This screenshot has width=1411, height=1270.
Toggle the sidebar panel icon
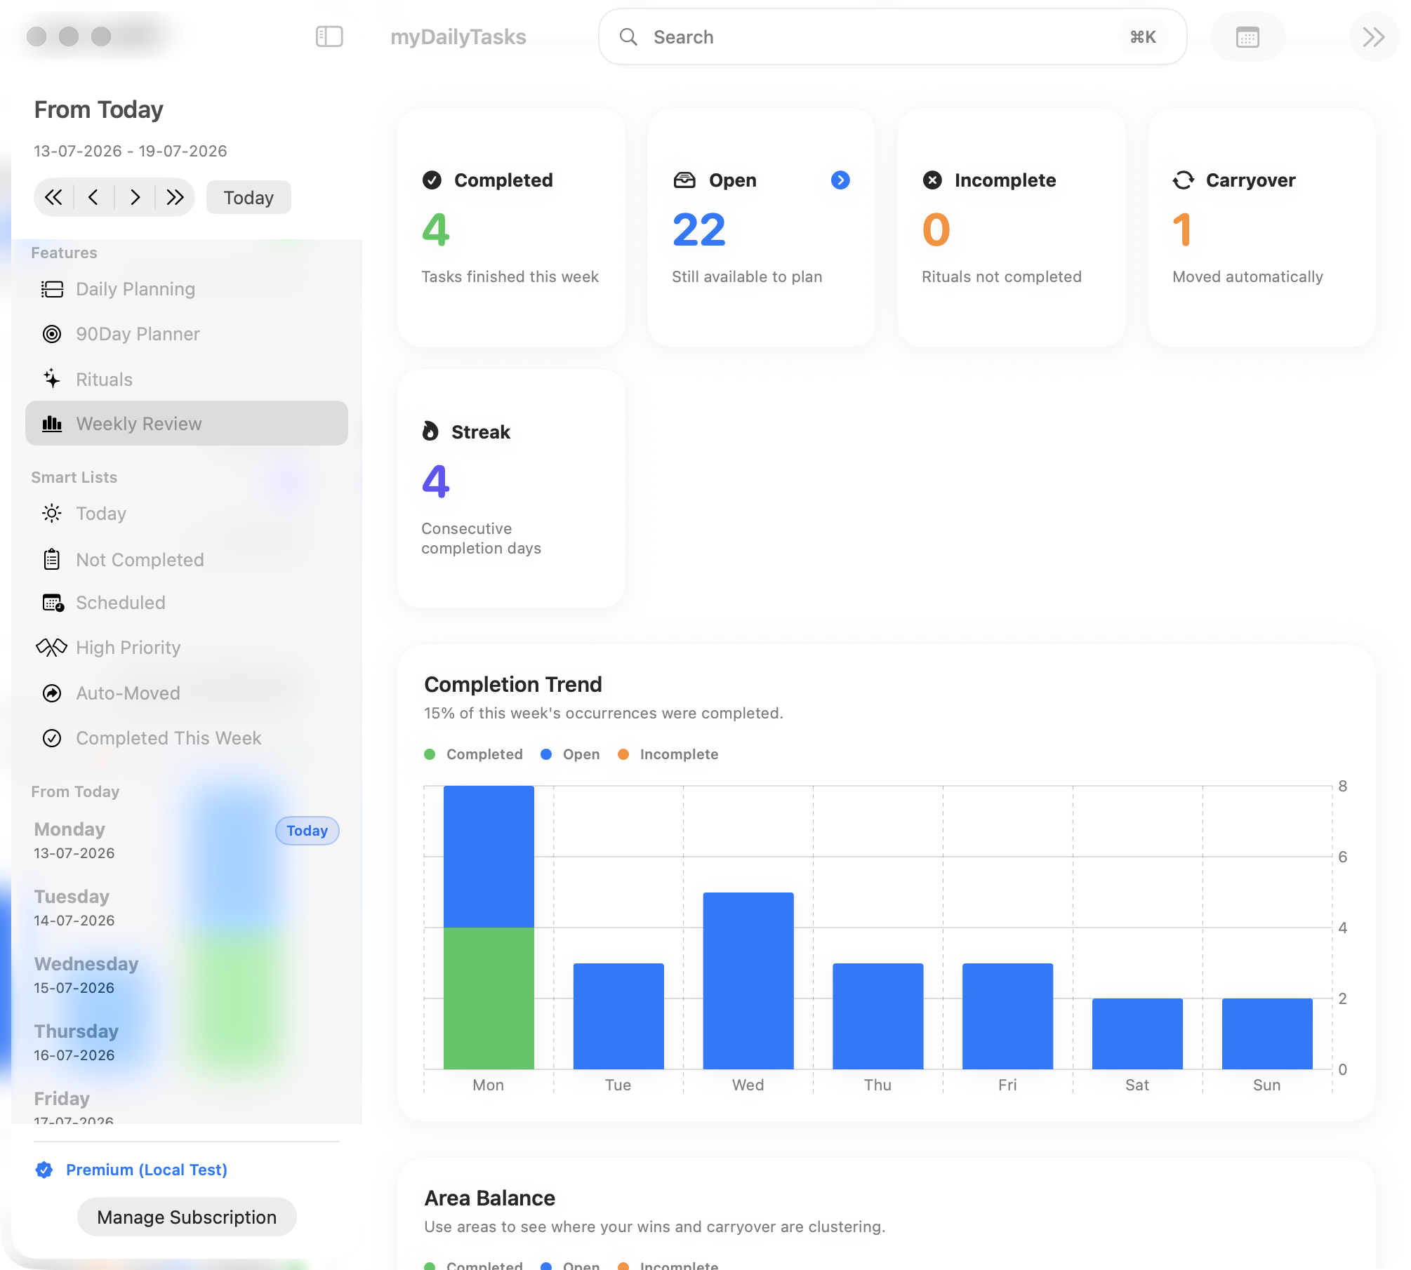tap(329, 36)
